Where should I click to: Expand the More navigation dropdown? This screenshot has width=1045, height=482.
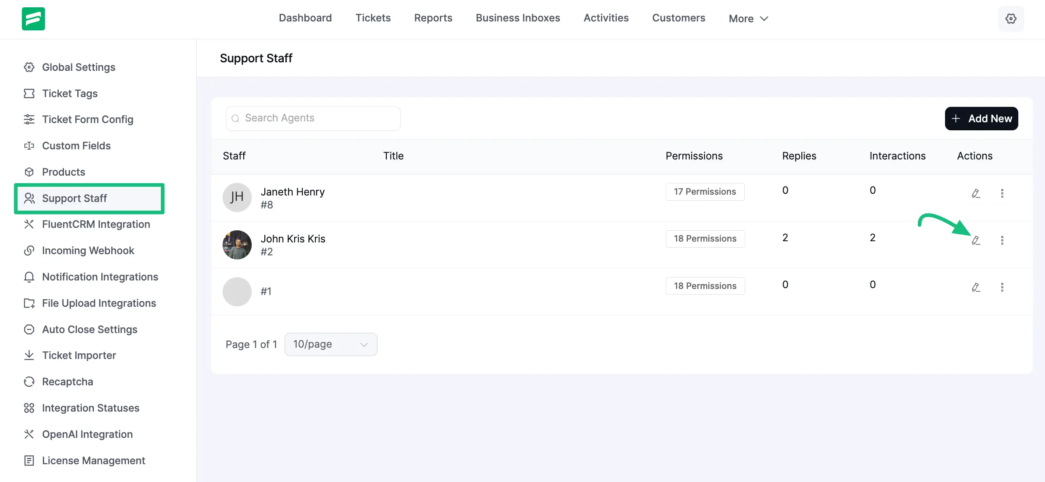tap(748, 19)
